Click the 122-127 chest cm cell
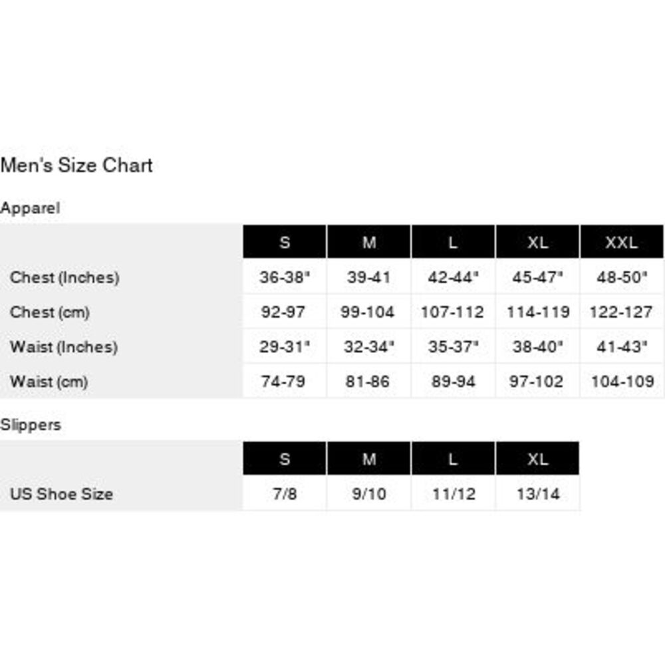665x665 pixels. click(x=622, y=312)
